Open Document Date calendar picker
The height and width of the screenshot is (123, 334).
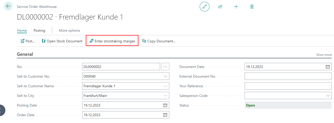coord(328,67)
